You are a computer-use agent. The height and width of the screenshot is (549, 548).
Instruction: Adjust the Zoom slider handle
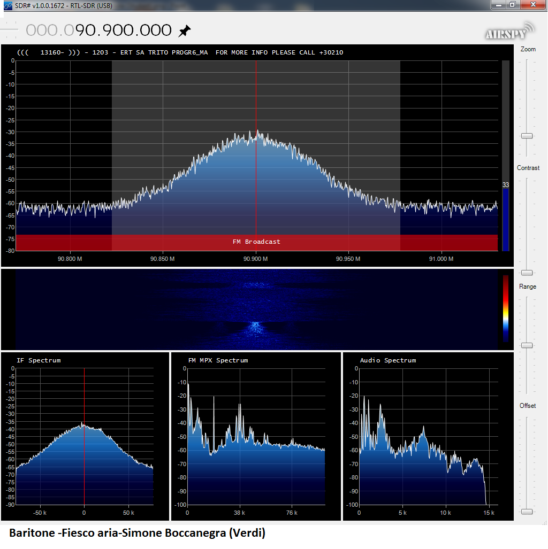(527, 136)
